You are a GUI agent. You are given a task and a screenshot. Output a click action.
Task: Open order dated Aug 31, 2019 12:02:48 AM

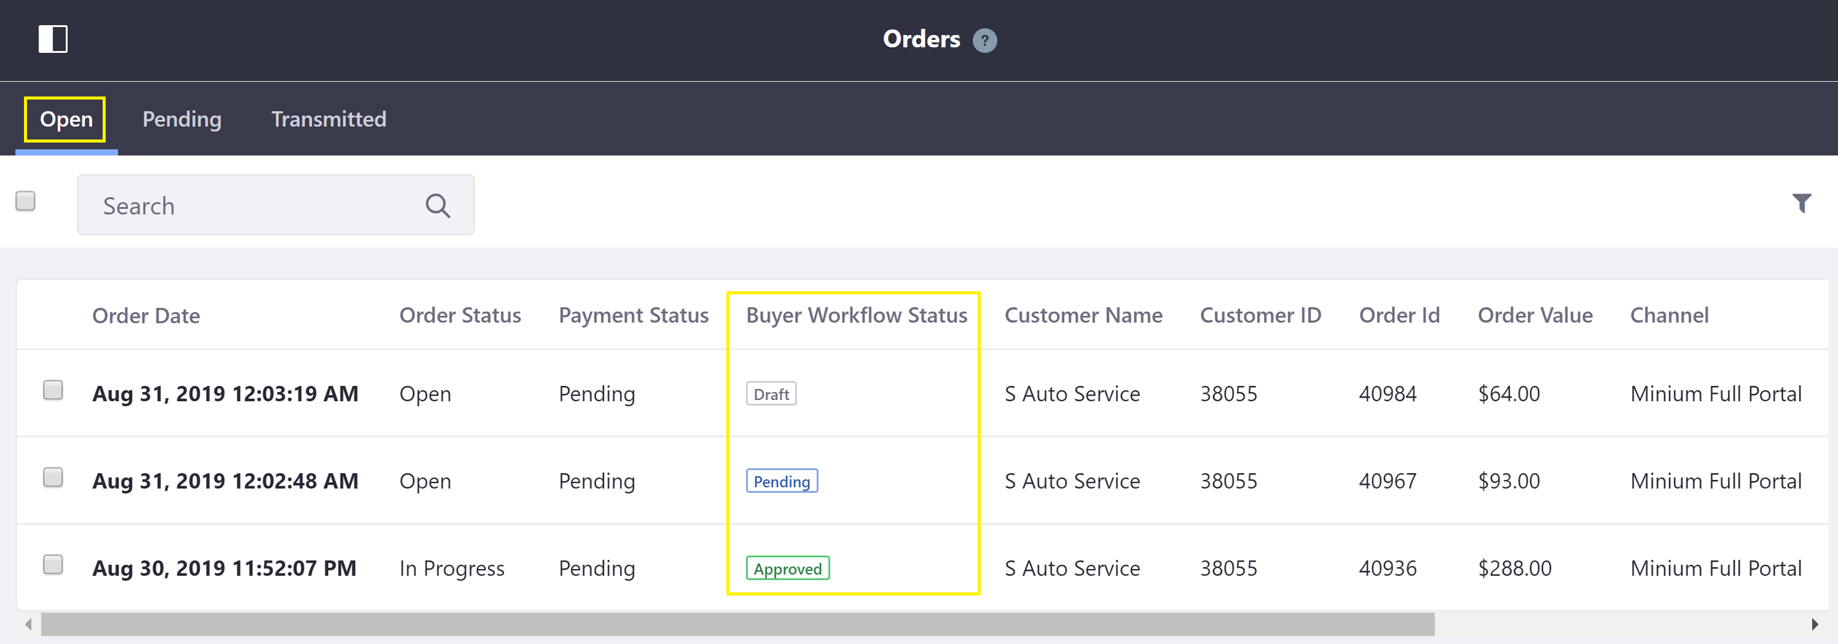(x=226, y=481)
